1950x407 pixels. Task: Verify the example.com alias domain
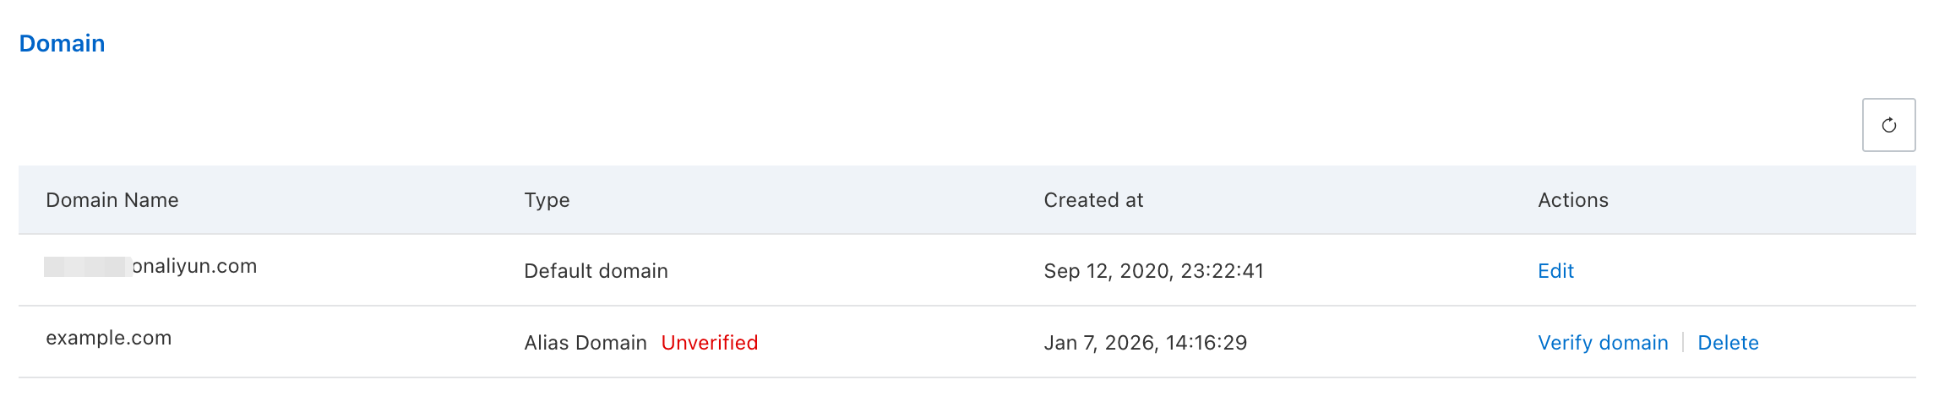1603,343
